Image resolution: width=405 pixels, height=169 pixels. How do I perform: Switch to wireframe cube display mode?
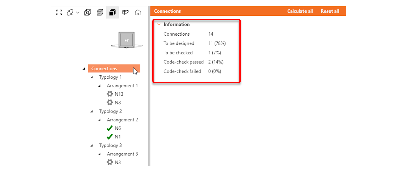point(87,12)
